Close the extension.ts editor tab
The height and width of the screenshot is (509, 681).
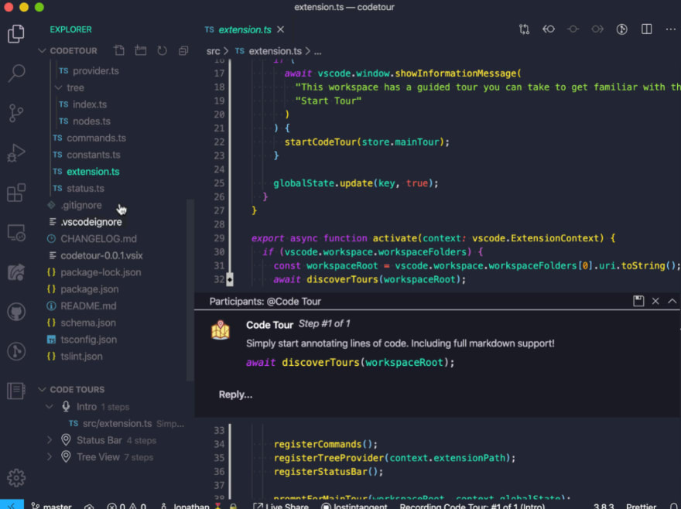pyautogui.click(x=281, y=29)
